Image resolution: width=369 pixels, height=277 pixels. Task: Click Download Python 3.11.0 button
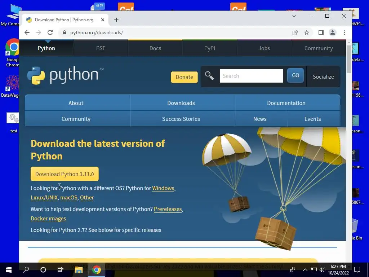(x=65, y=174)
